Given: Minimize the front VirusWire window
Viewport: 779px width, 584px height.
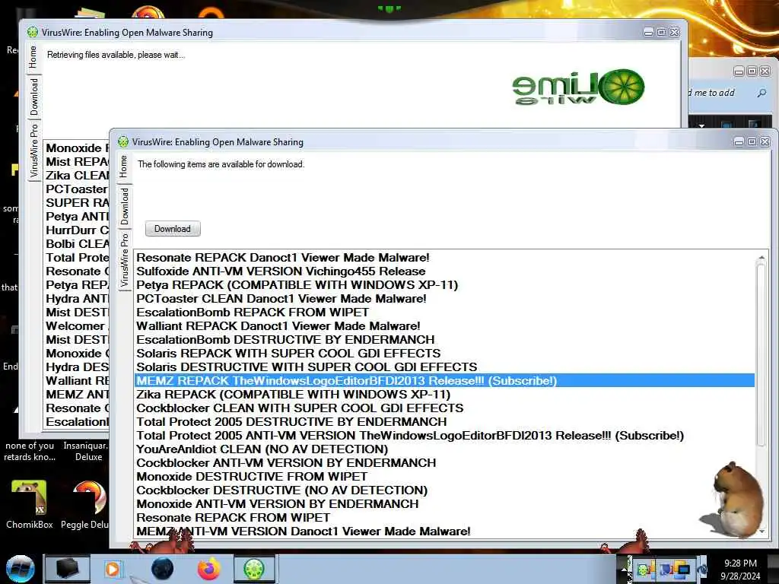Looking at the screenshot, I should [x=739, y=142].
